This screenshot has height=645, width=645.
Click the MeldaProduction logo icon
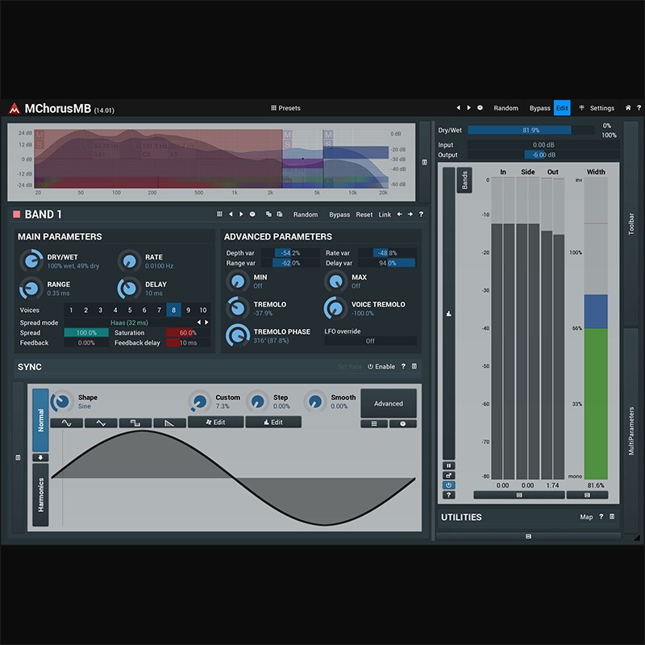(x=15, y=109)
